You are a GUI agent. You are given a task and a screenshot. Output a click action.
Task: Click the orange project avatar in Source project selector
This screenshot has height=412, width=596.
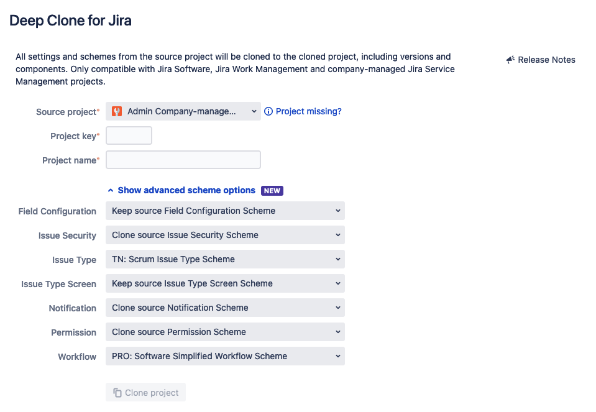point(116,111)
